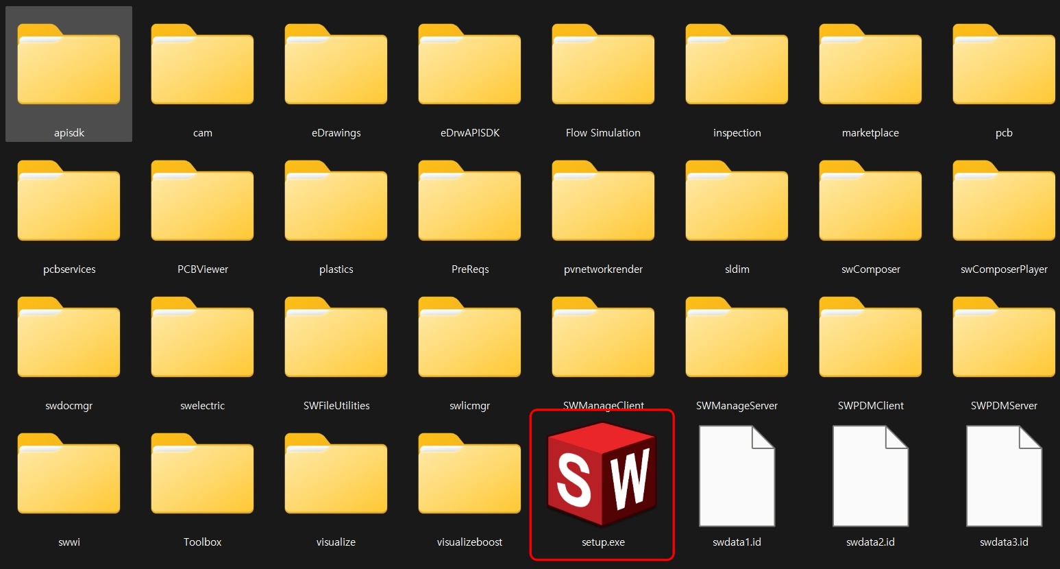Select the SWManageClient folder icon
The height and width of the screenshot is (569, 1060).
pyautogui.click(x=603, y=337)
